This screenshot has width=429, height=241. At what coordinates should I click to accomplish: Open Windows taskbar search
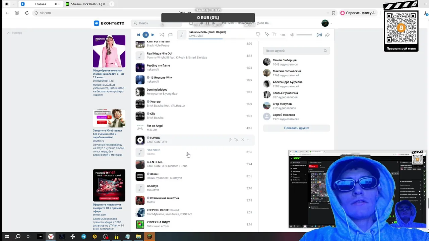(18, 236)
